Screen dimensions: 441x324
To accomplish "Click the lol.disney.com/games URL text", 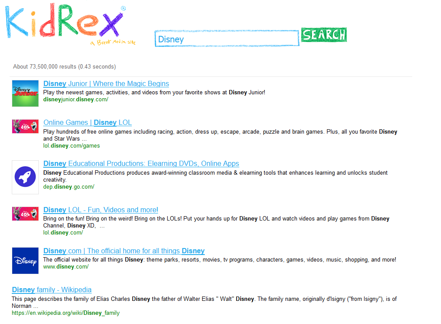I will [x=72, y=146].
